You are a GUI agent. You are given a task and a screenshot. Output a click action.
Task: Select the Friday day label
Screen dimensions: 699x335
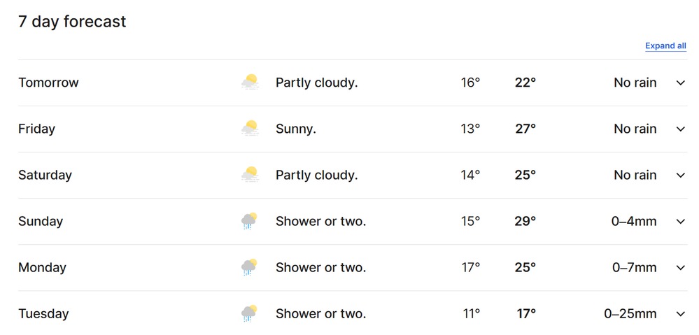[36, 129]
